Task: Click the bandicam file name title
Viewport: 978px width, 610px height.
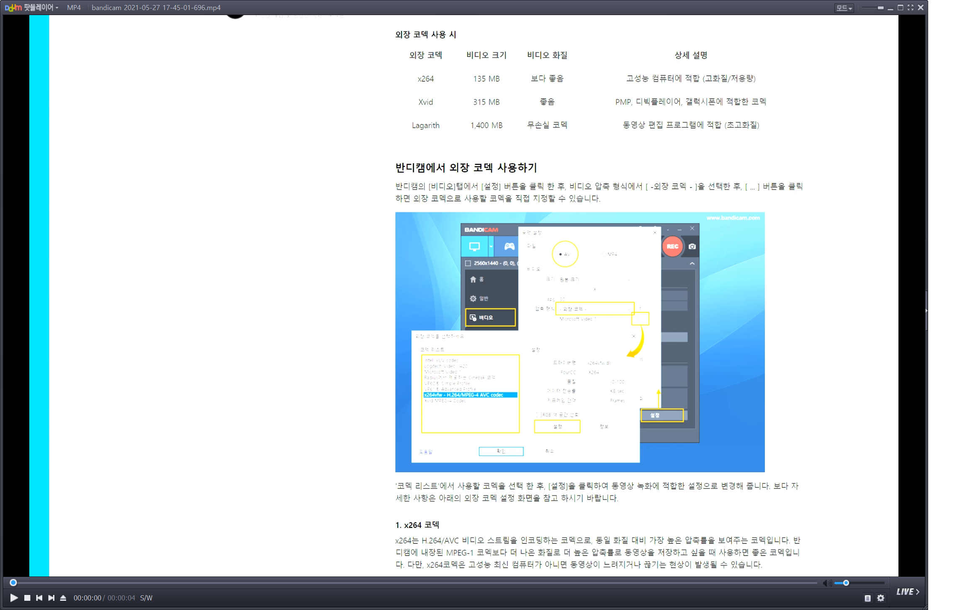Action: click(x=156, y=8)
